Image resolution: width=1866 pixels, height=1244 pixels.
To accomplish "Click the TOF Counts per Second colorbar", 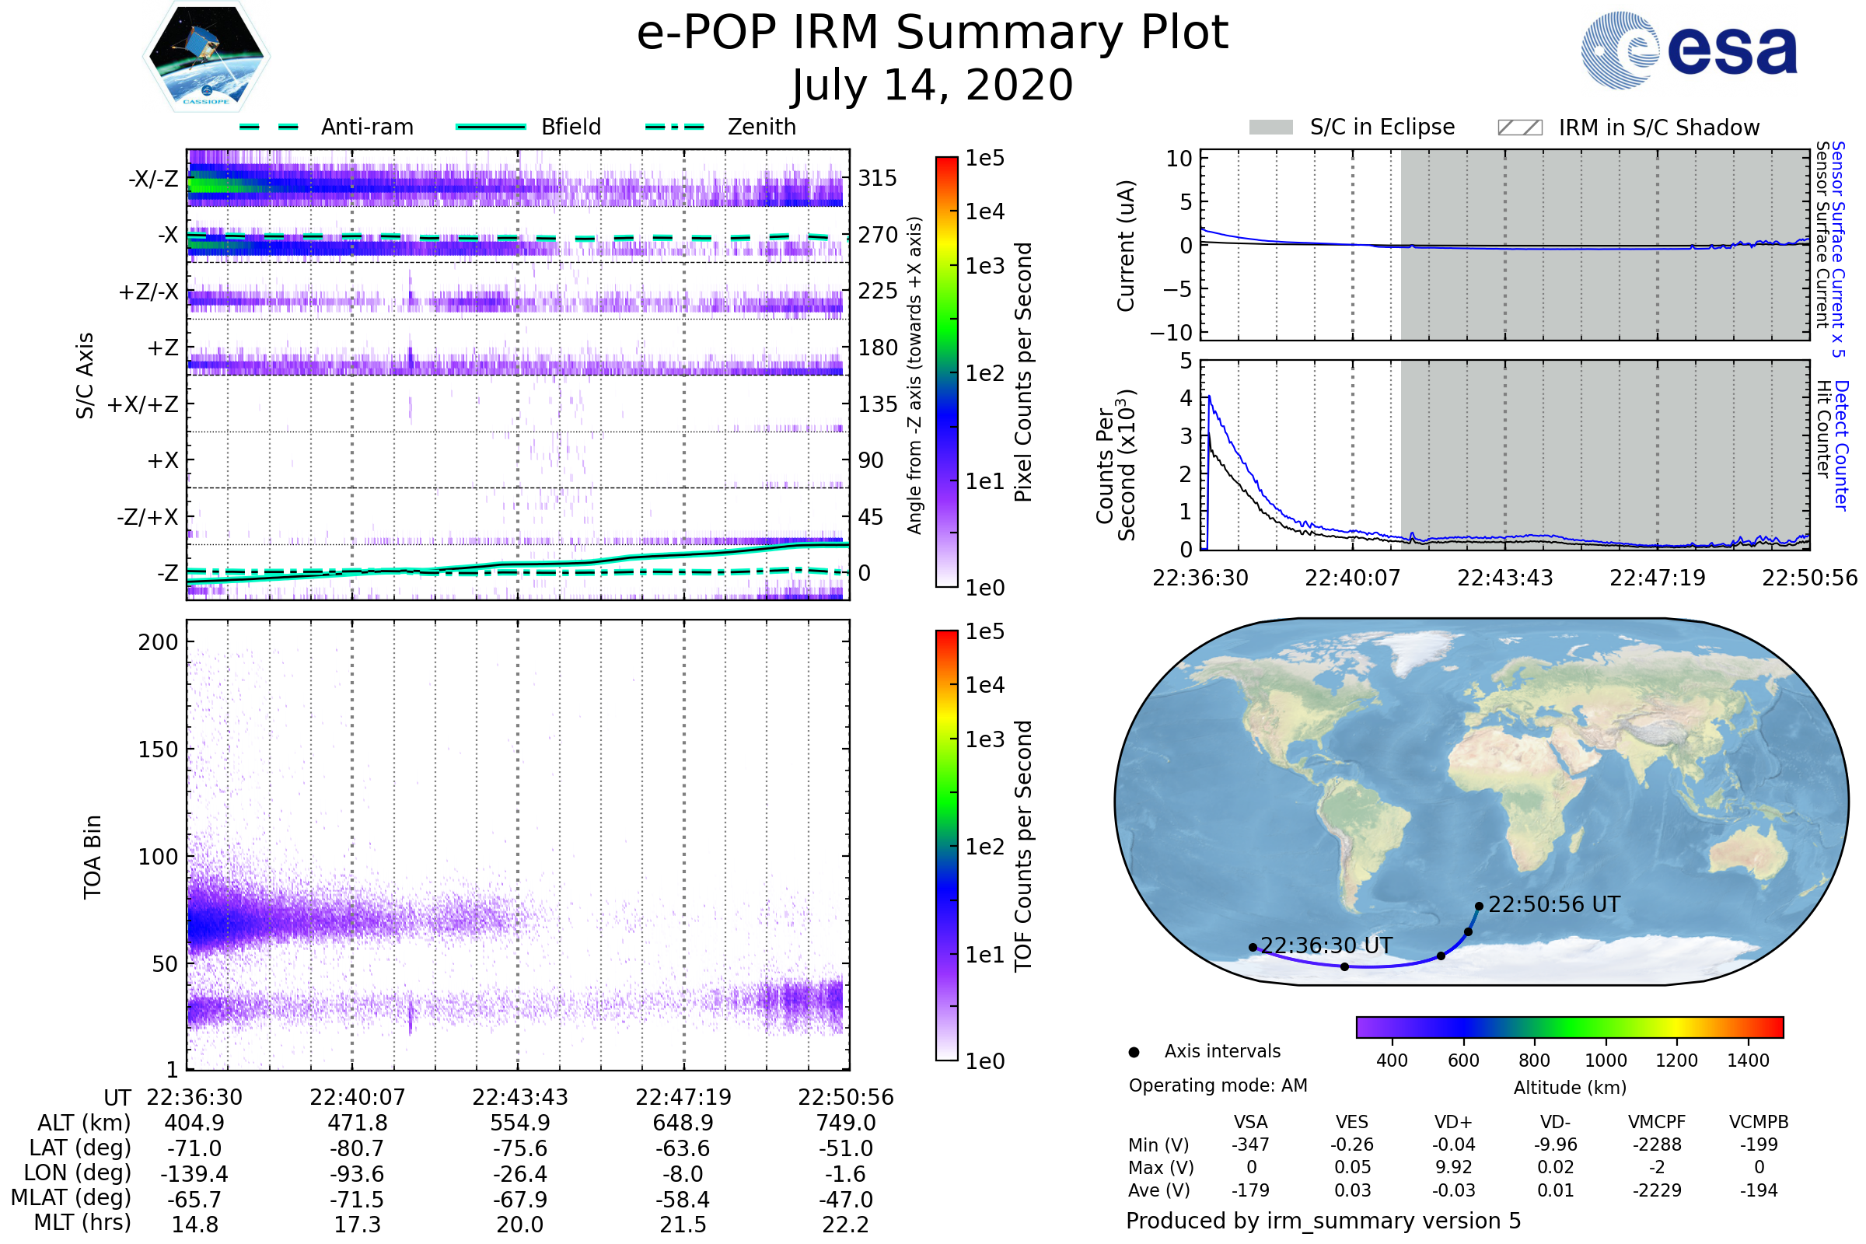I will (946, 845).
